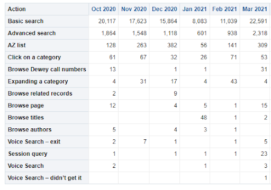Image resolution: width=271 pixels, height=190 pixels.
Task: Select Browse related records label
Action: [x=40, y=93]
